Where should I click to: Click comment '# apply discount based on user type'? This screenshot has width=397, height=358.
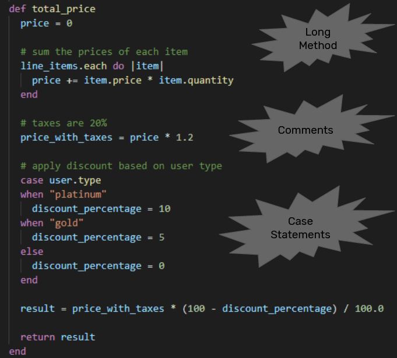pyautogui.click(x=121, y=166)
